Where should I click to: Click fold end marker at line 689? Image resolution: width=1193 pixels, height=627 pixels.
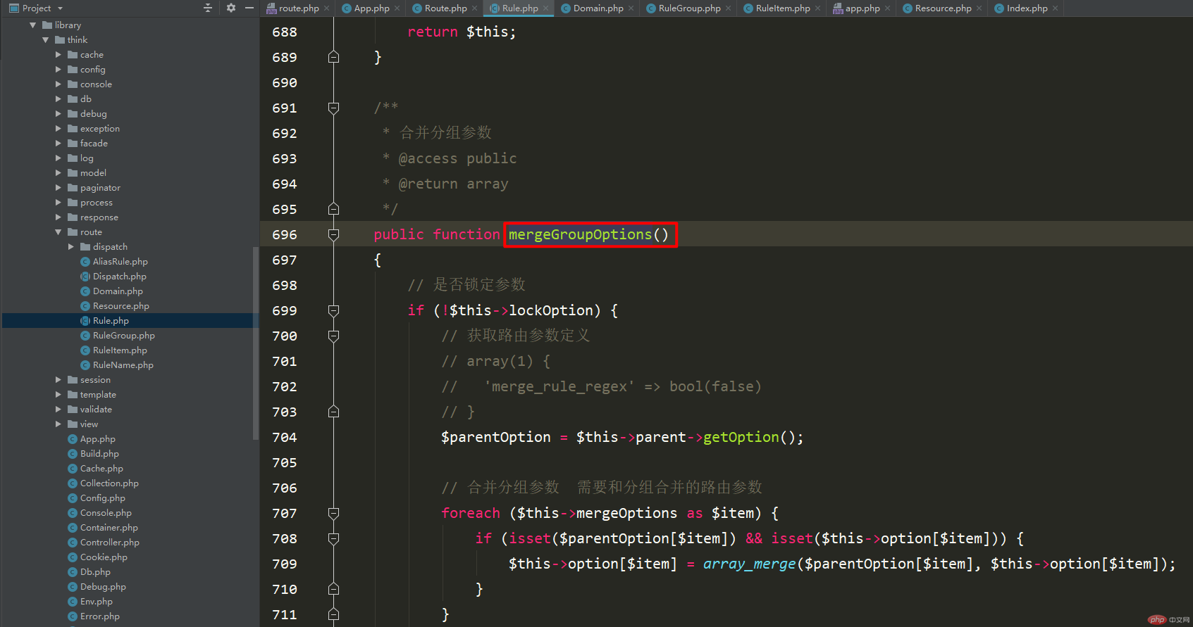pyautogui.click(x=334, y=57)
